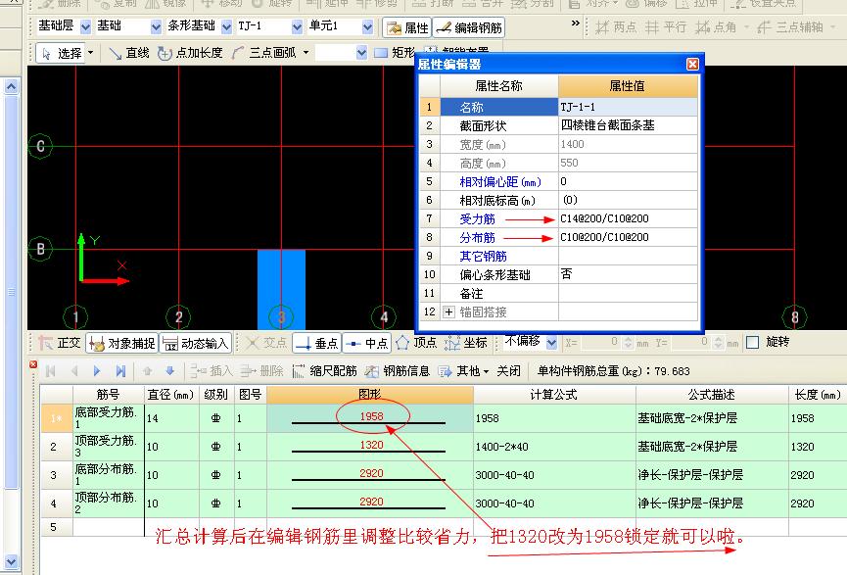The image size is (847, 575).
Task: Check the 旋转 rotate checkbox
Action: point(752,342)
